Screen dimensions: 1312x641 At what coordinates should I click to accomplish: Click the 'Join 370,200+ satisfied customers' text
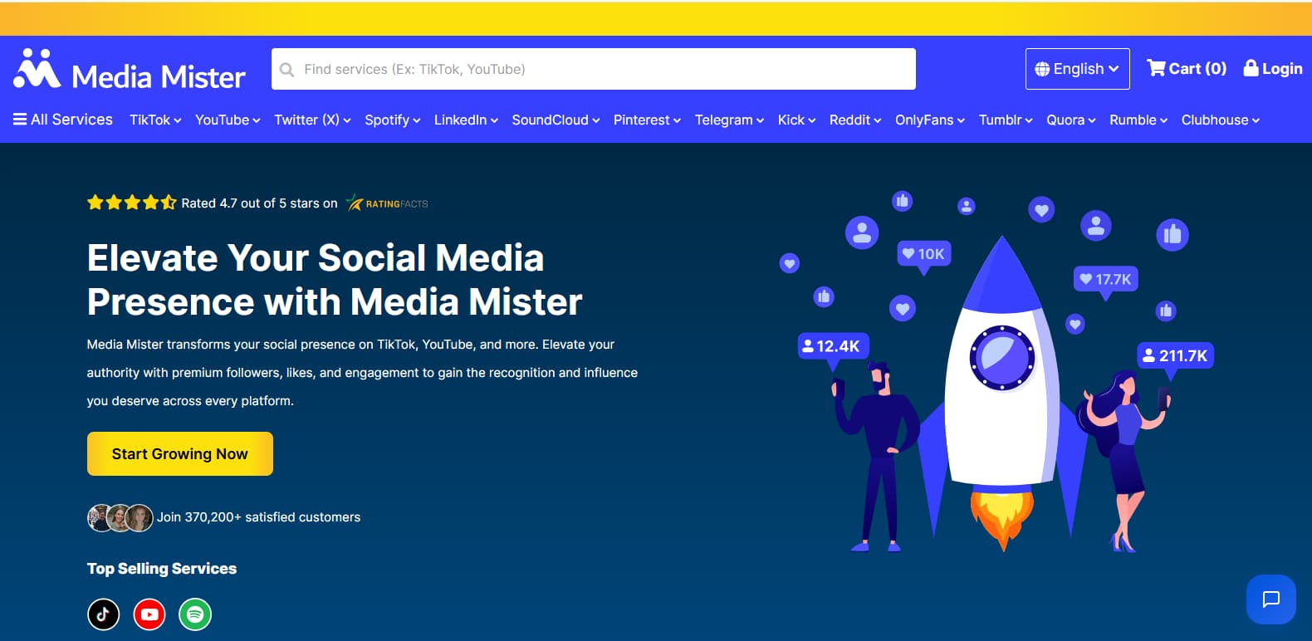pyautogui.click(x=259, y=517)
